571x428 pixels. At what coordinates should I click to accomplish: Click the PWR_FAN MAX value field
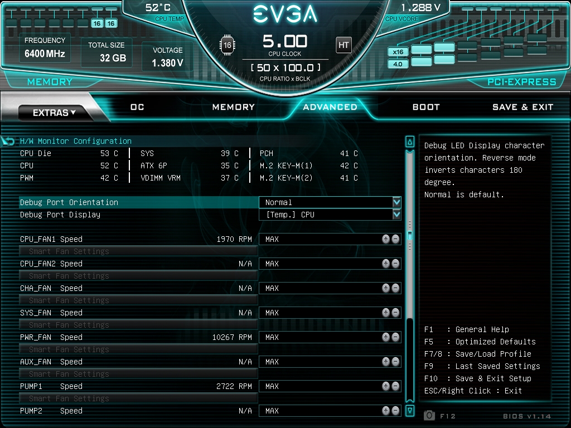pyautogui.click(x=330, y=337)
